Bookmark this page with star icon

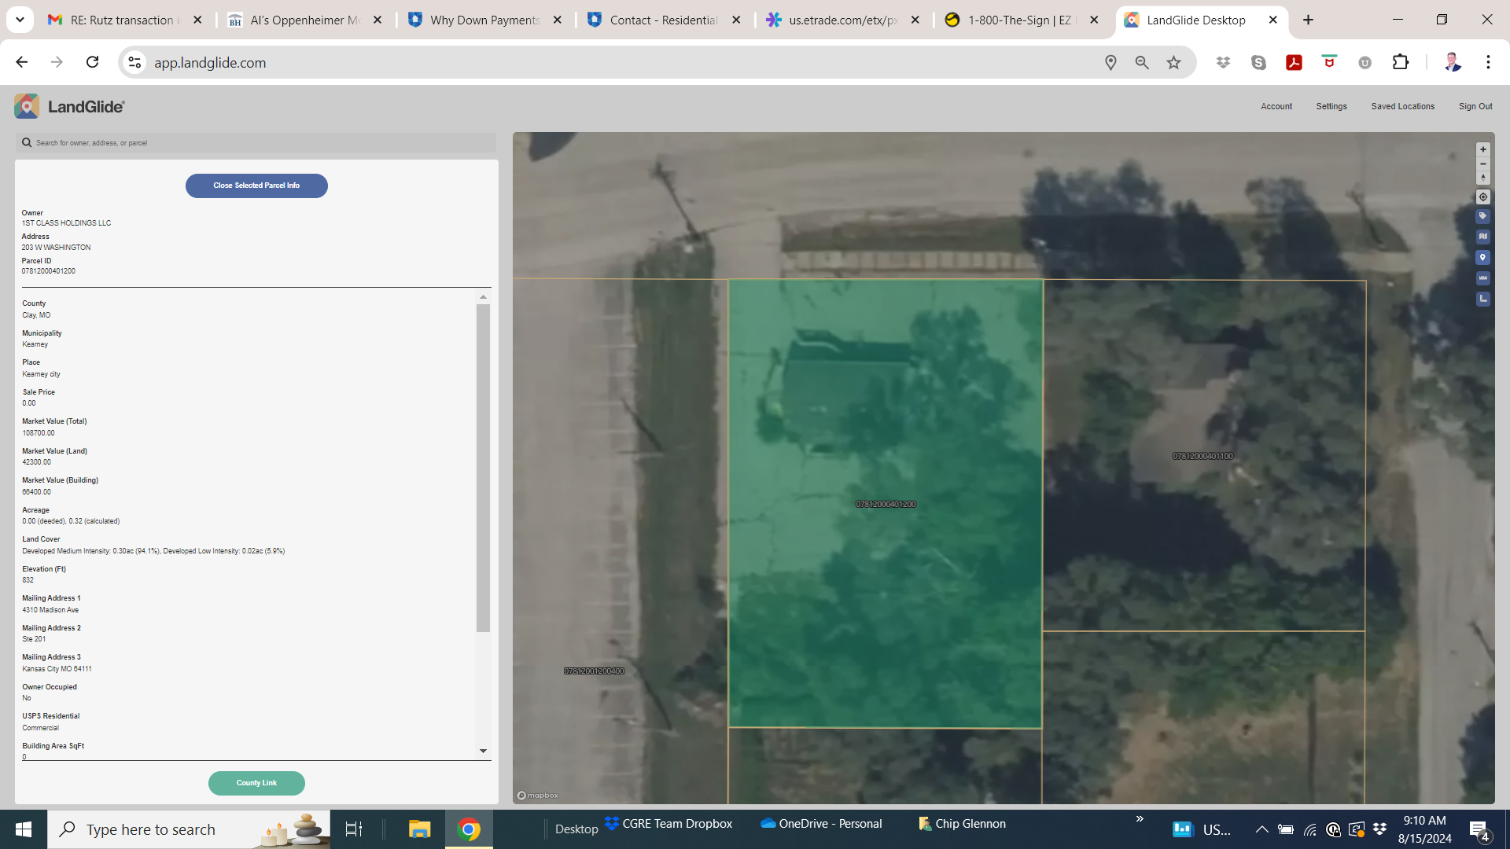pyautogui.click(x=1173, y=62)
